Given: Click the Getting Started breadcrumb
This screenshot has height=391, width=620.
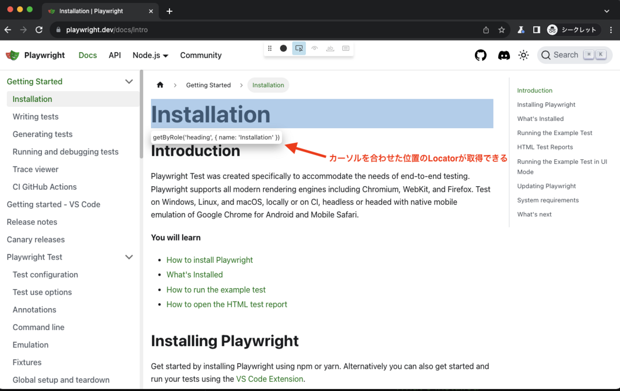Looking at the screenshot, I should coord(208,85).
